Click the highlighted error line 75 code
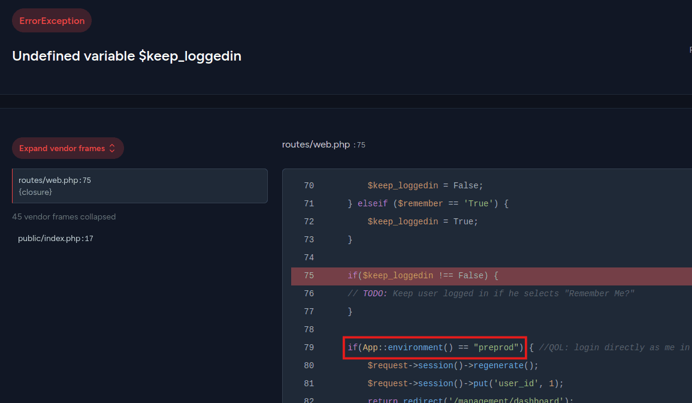This screenshot has height=403, width=692. click(x=422, y=276)
